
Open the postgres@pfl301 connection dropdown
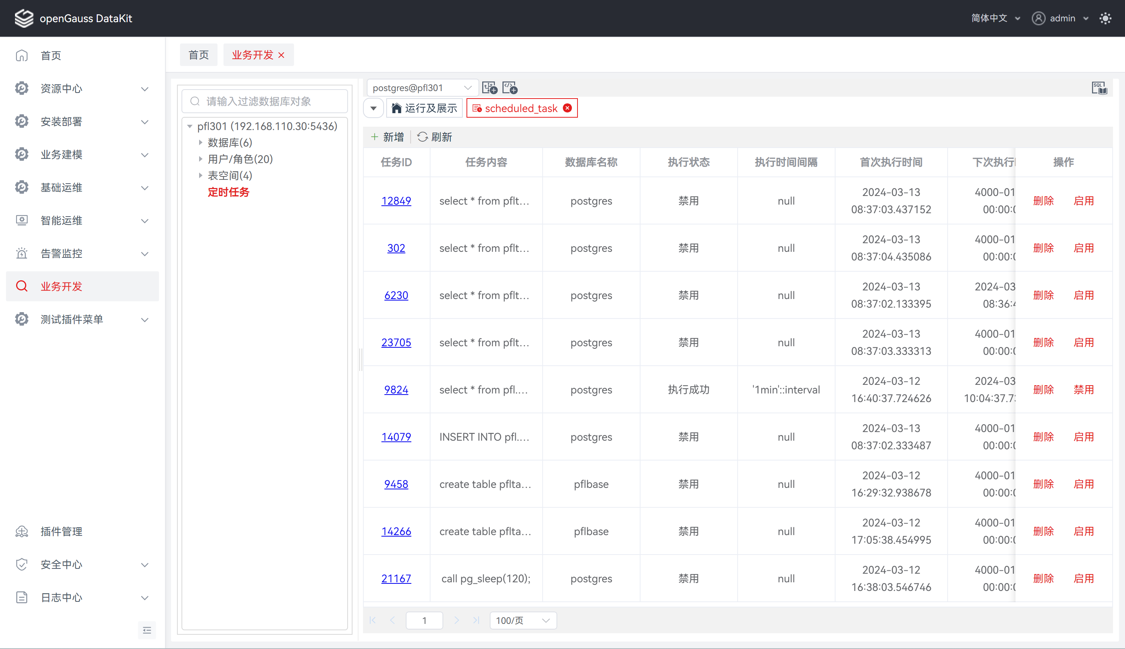pyautogui.click(x=421, y=88)
